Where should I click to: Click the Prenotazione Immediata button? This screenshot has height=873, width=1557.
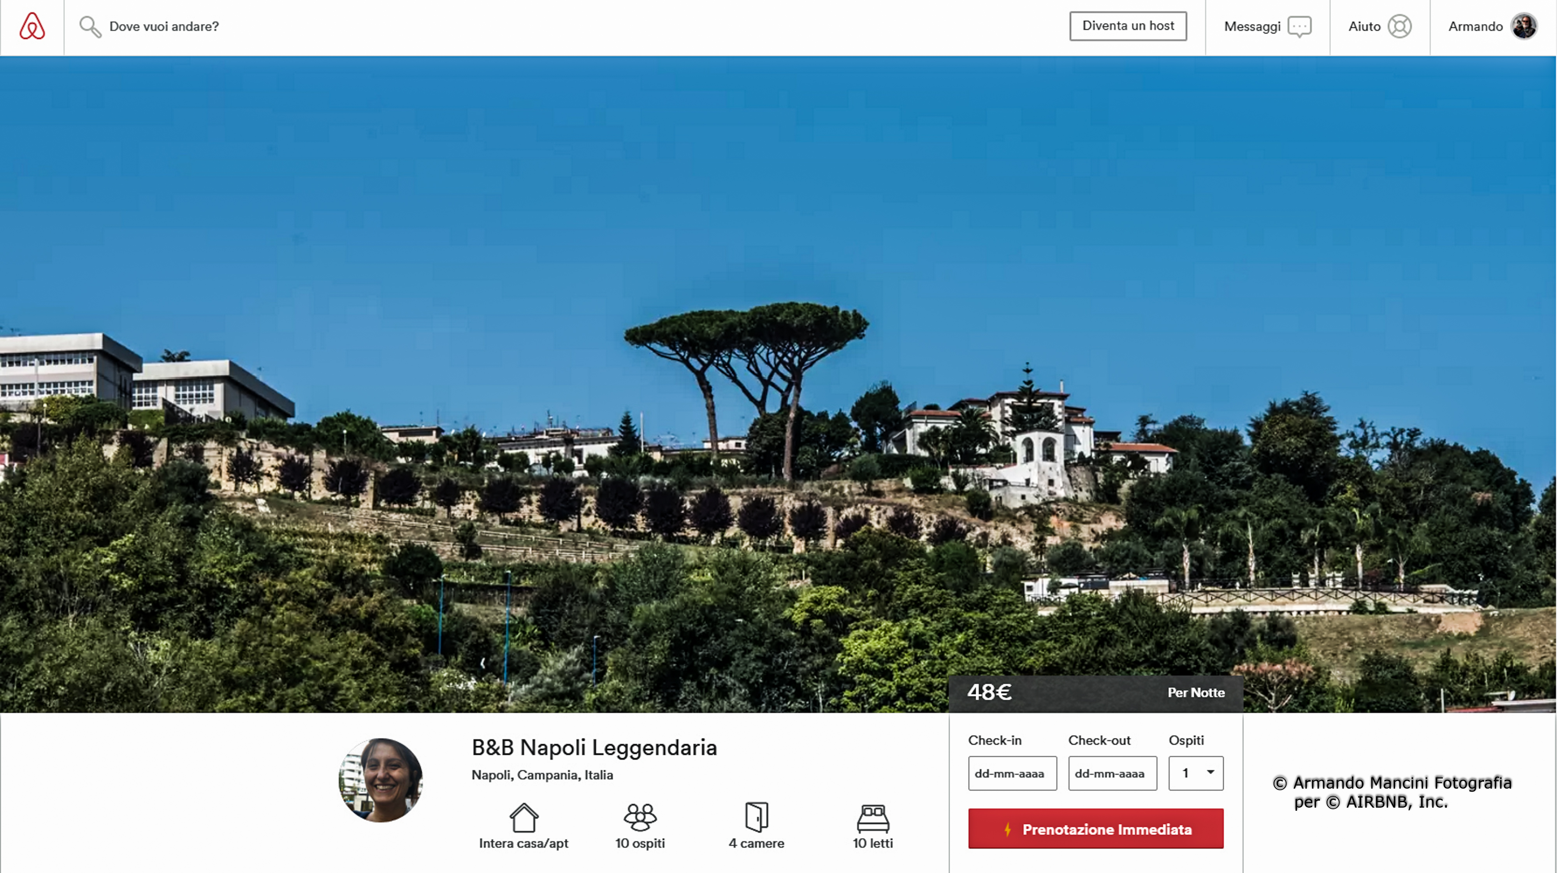(1096, 829)
